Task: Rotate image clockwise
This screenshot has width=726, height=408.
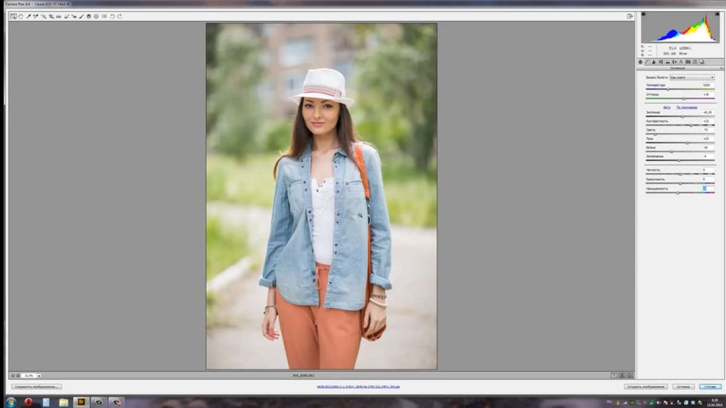Action: [x=119, y=16]
